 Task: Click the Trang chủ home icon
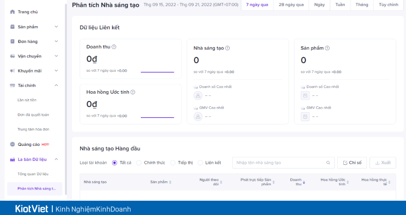point(13,11)
